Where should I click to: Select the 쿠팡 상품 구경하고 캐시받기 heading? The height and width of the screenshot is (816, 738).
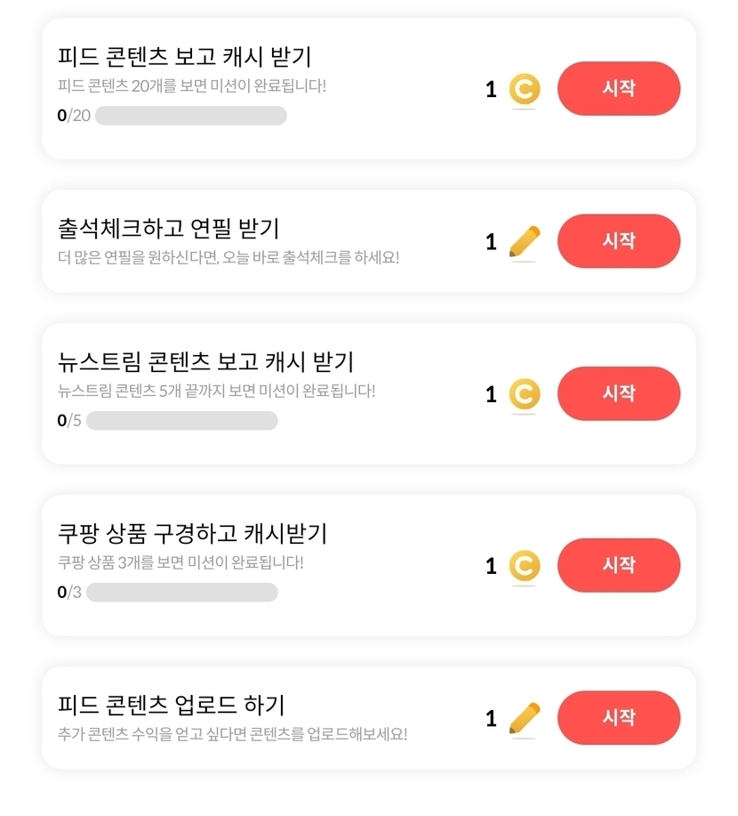coord(192,534)
